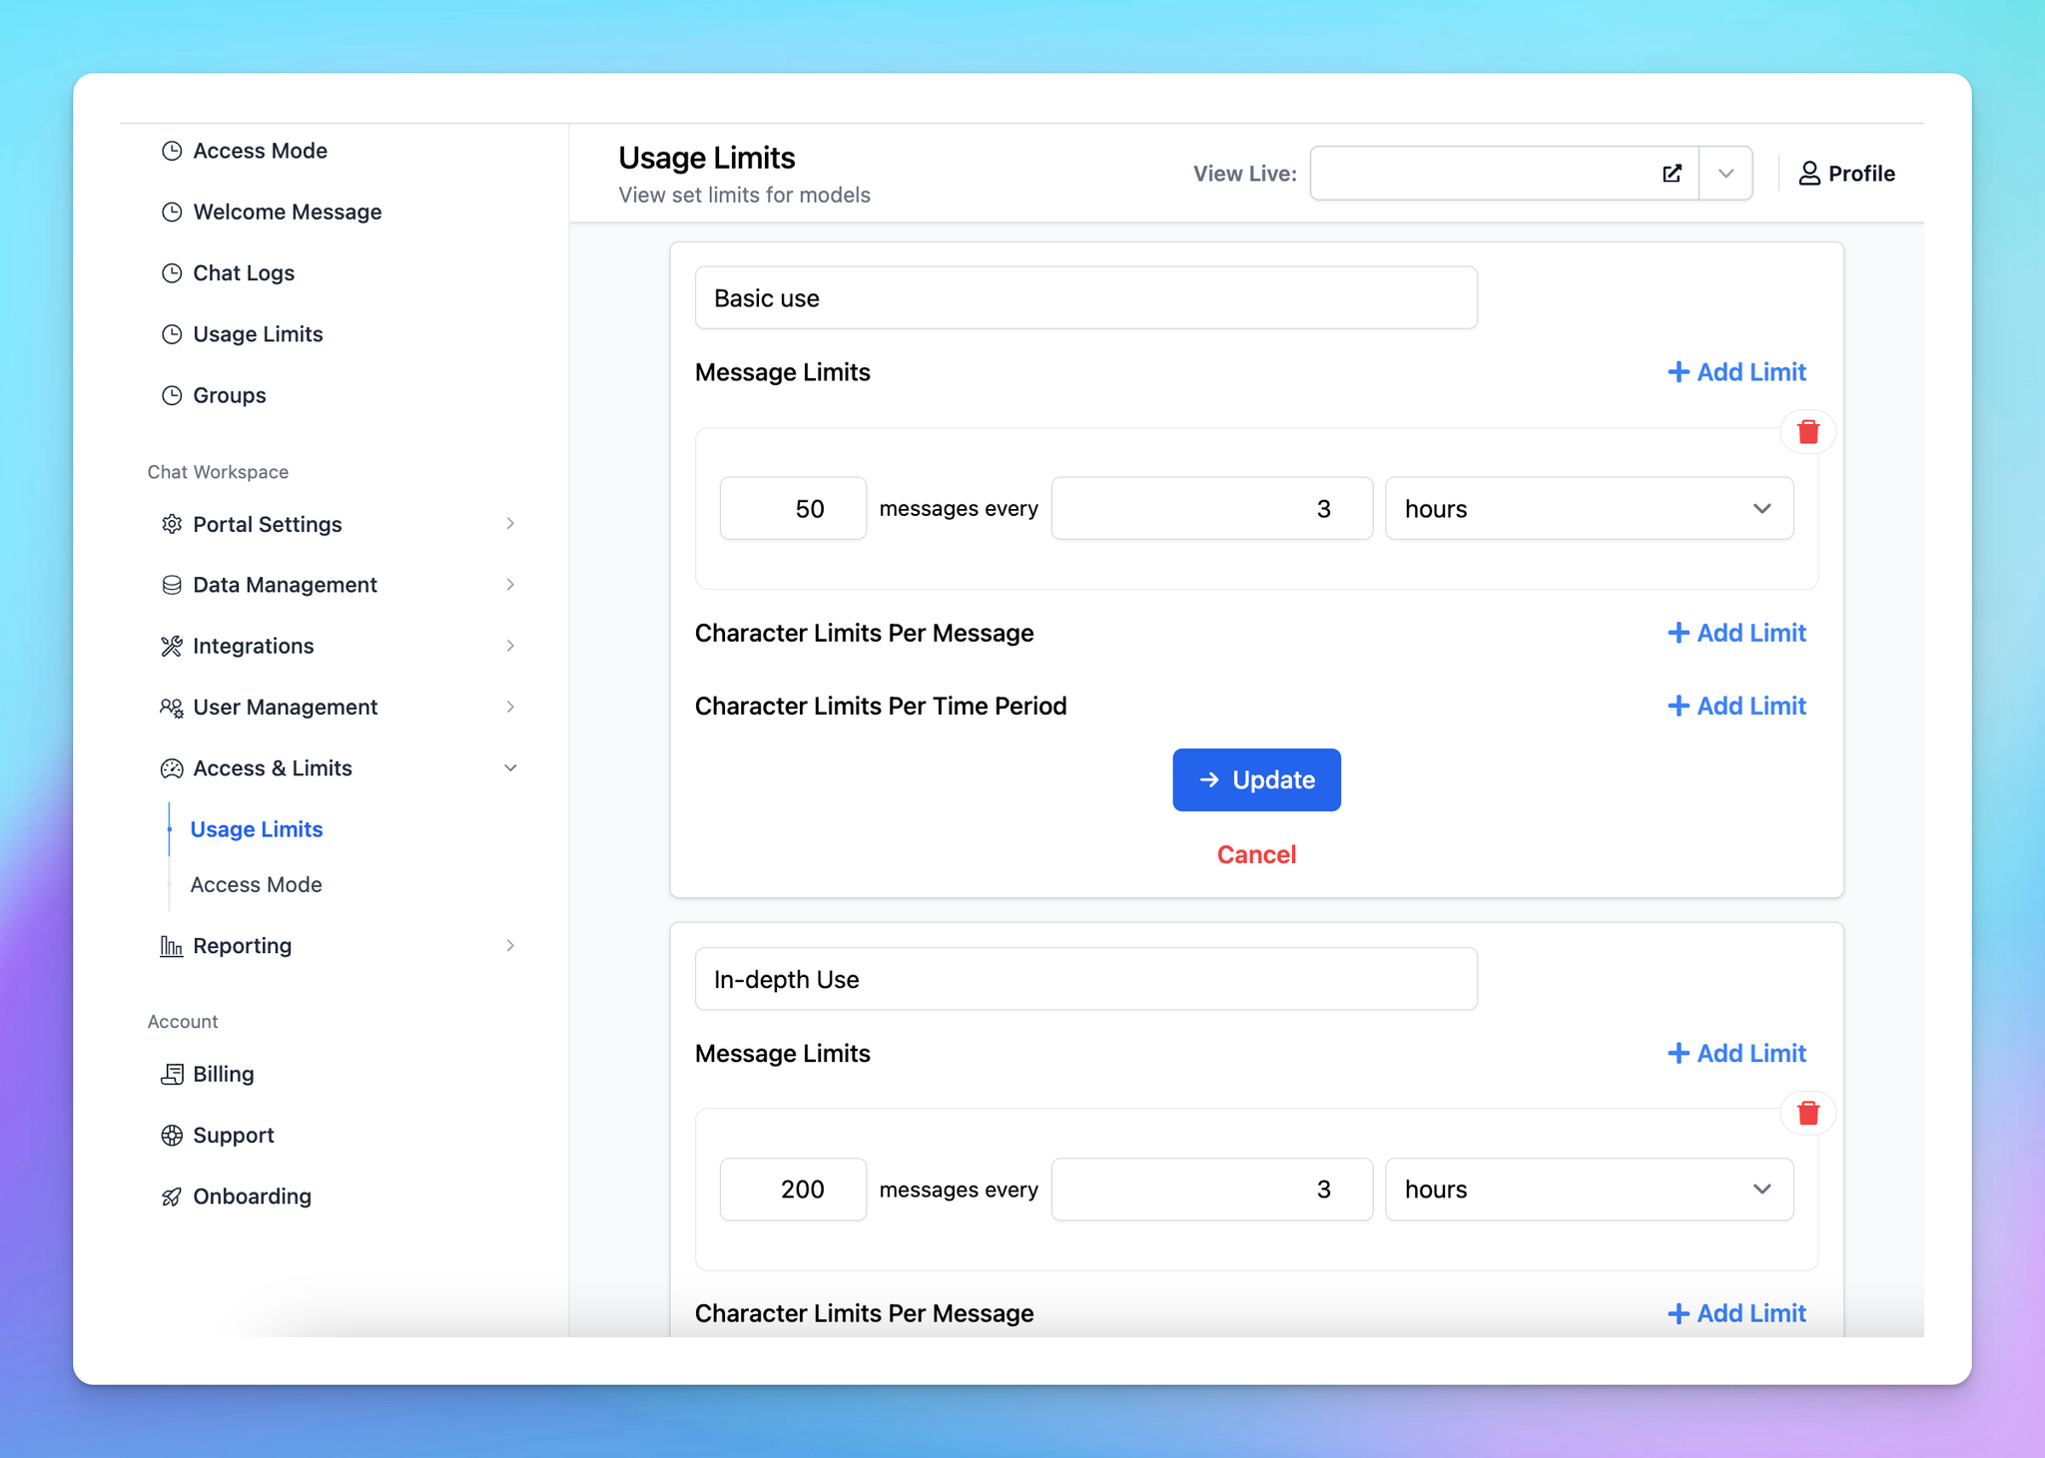
Task: Add Limit to In-depth Use Message Limits
Action: 1736,1054
